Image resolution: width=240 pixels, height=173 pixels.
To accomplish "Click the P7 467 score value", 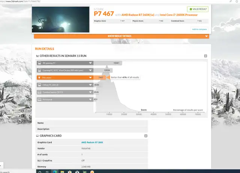I will [x=104, y=14].
